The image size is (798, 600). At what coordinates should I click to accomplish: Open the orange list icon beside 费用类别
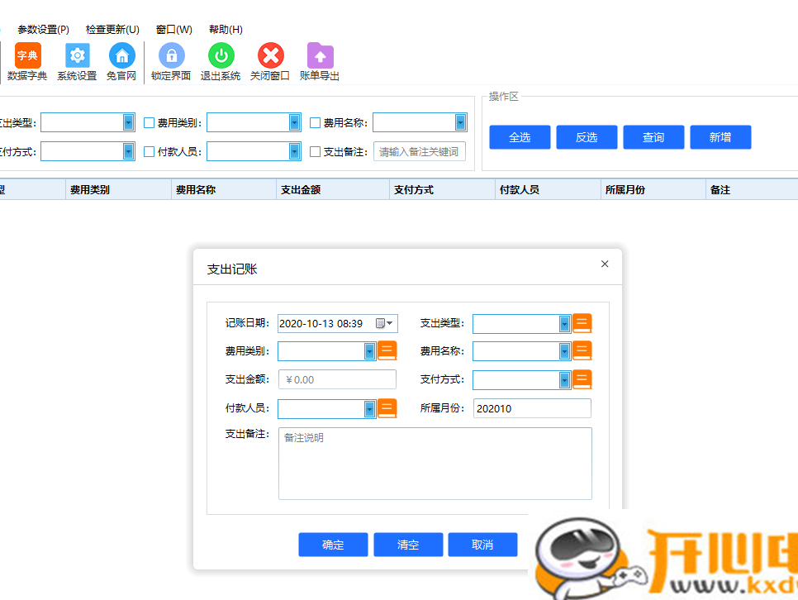pyautogui.click(x=387, y=350)
